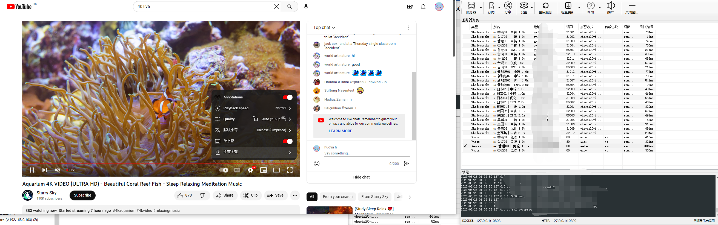
Task: Open 设置 settings gear in proxy client
Action: 524,7
